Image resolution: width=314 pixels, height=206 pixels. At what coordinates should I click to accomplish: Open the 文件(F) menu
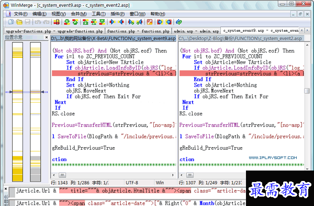click(20, 14)
